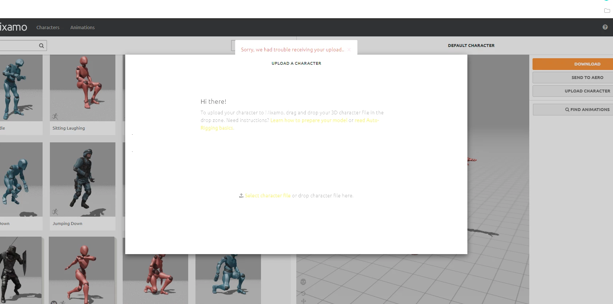The height and width of the screenshot is (304, 613).
Task: Click the search magnifier icon
Action: click(x=41, y=46)
